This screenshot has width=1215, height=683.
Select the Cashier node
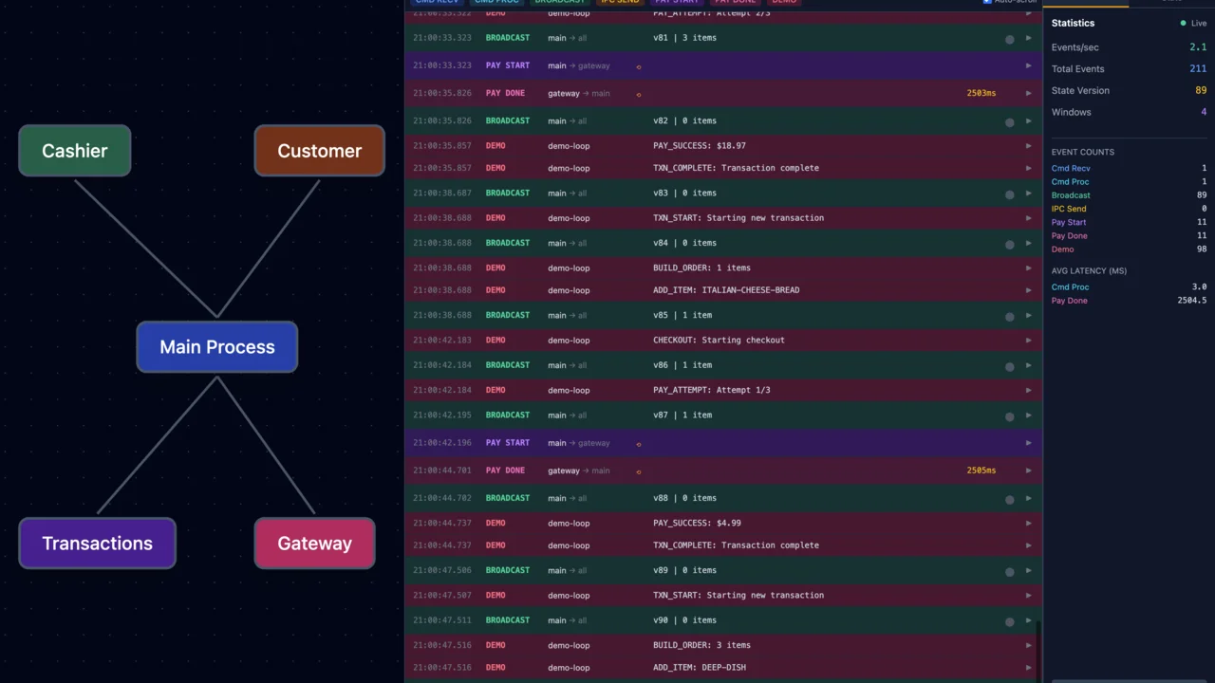(74, 151)
